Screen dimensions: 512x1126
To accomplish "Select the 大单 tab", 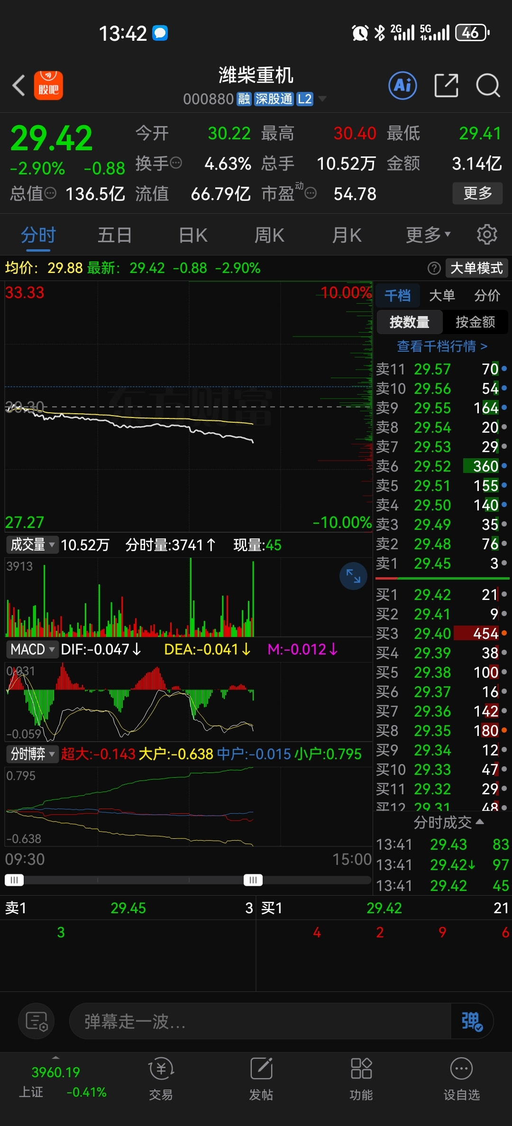I will coord(442,295).
